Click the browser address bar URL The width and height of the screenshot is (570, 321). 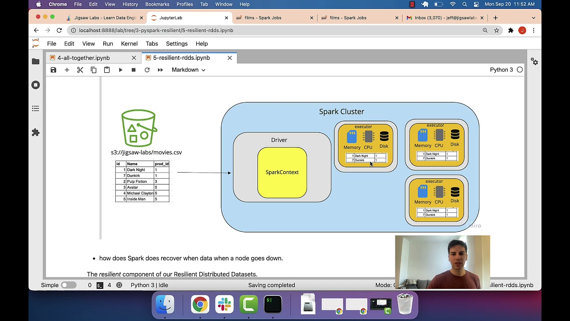coord(156,30)
